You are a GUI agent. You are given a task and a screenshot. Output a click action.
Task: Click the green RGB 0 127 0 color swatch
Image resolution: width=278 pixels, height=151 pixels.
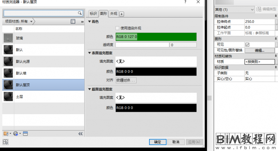coord(156,37)
